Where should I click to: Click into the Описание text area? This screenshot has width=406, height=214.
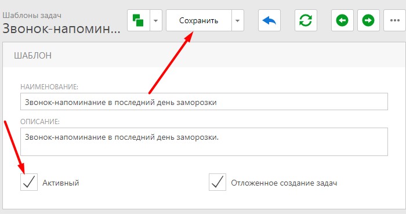[x=204, y=142]
